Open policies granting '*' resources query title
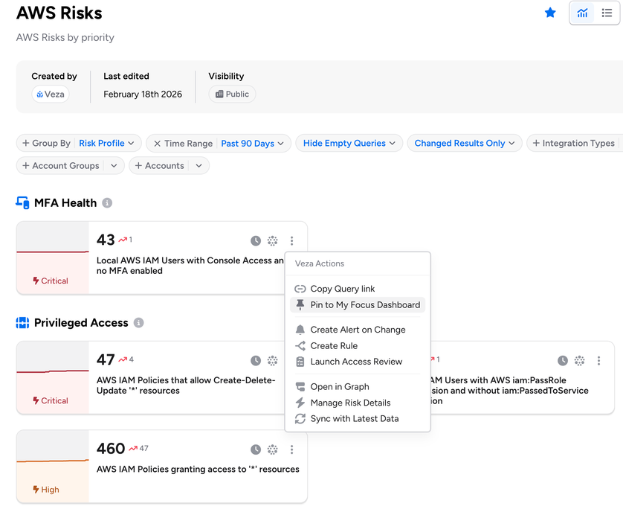623x512 pixels. coord(198,469)
